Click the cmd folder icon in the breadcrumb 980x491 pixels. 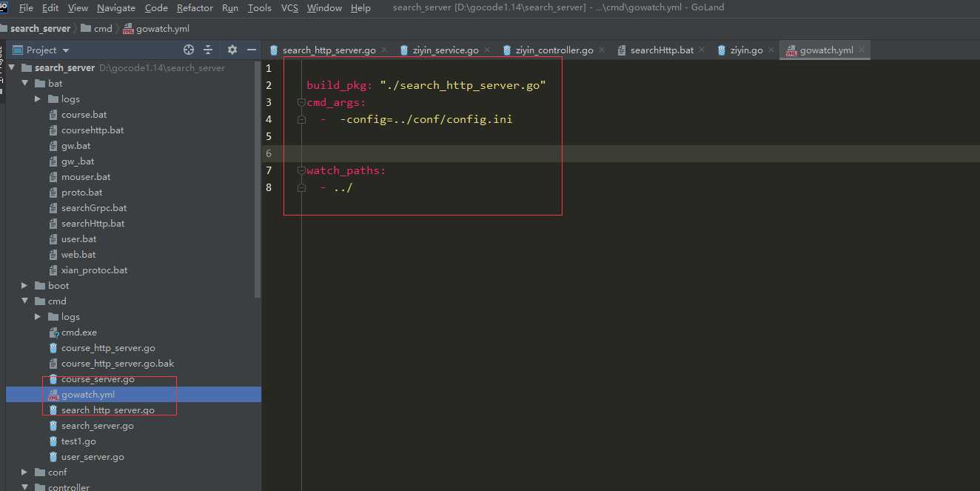86,28
